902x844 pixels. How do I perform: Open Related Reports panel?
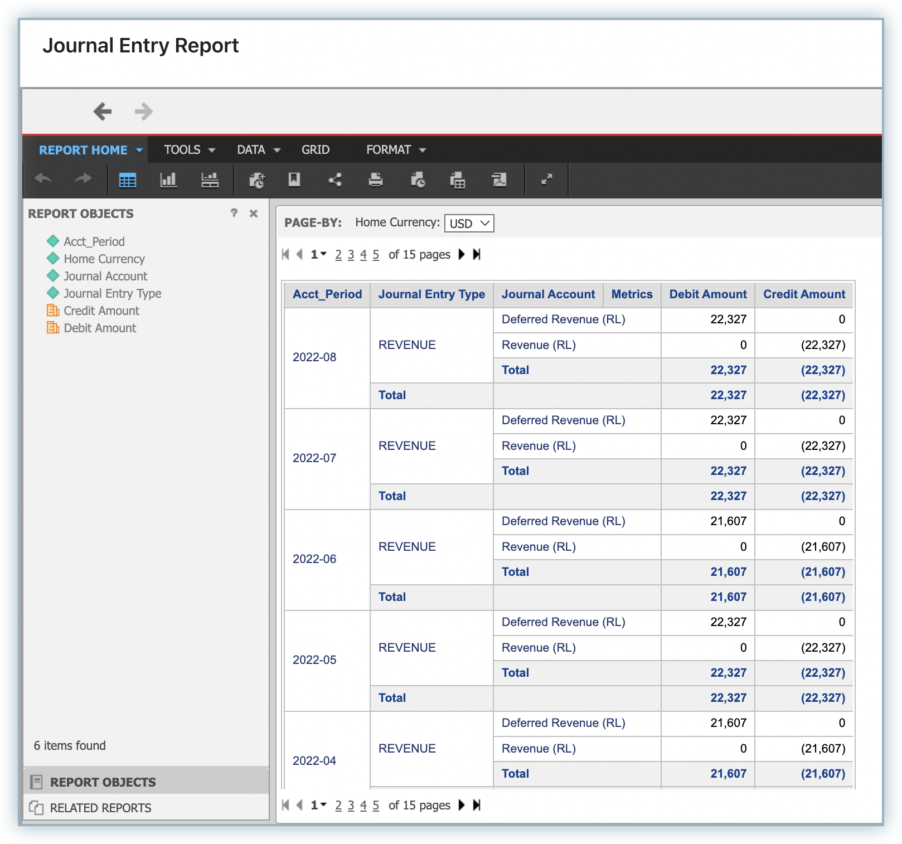coord(100,808)
